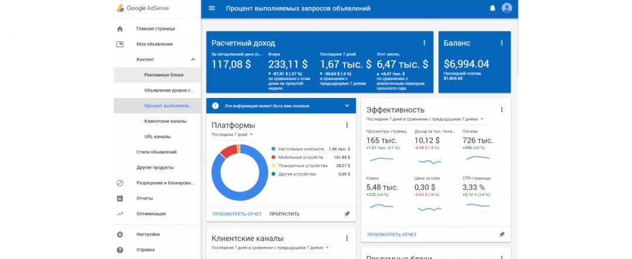Click the gear icon beside Настройки
Image resolution: width=632 pixels, height=259 pixels.
[x=120, y=235]
